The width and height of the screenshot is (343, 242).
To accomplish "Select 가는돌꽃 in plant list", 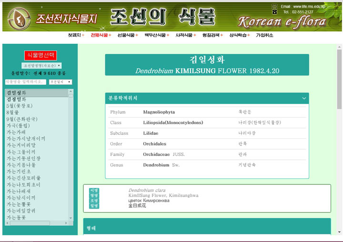I will tap(16, 218).
